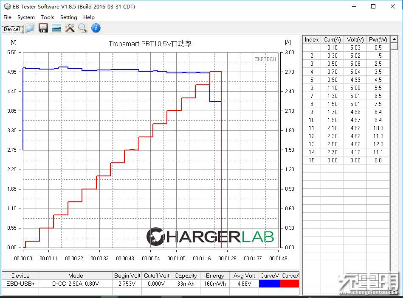Click the EBD-USB+ device cell
The height and width of the screenshot is (298, 403).
[x=20, y=284]
